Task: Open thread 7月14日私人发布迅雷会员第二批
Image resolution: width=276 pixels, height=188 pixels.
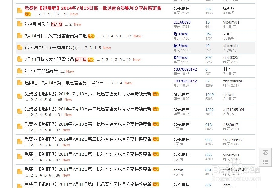Action: (56, 36)
